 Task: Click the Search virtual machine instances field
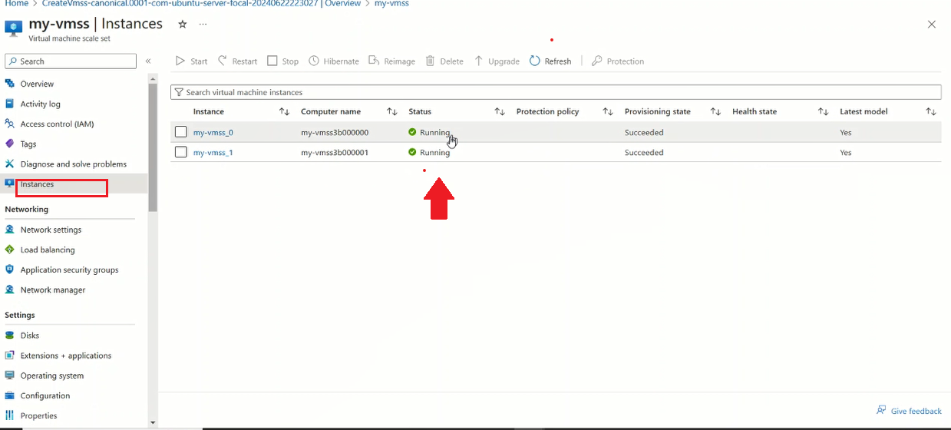point(556,92)
